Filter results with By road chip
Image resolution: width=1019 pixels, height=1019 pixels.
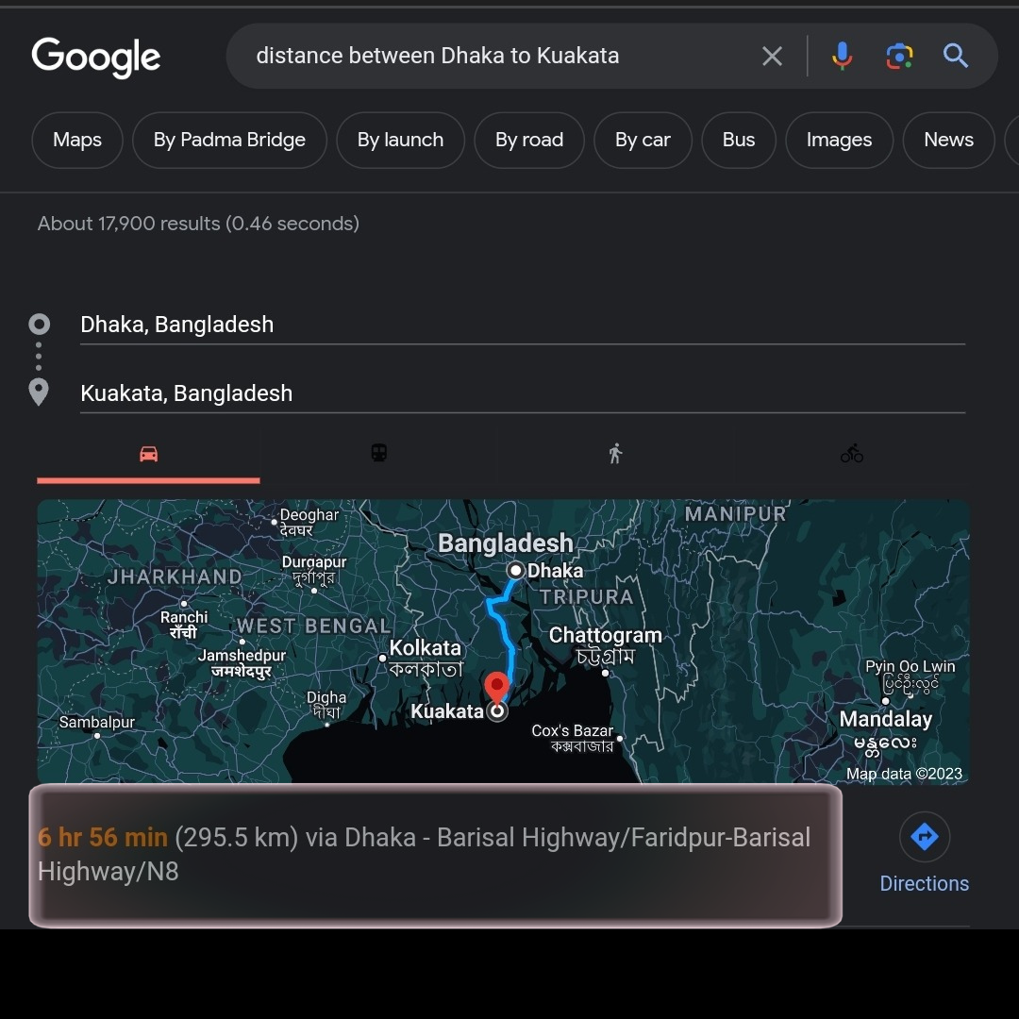[529, 140]
